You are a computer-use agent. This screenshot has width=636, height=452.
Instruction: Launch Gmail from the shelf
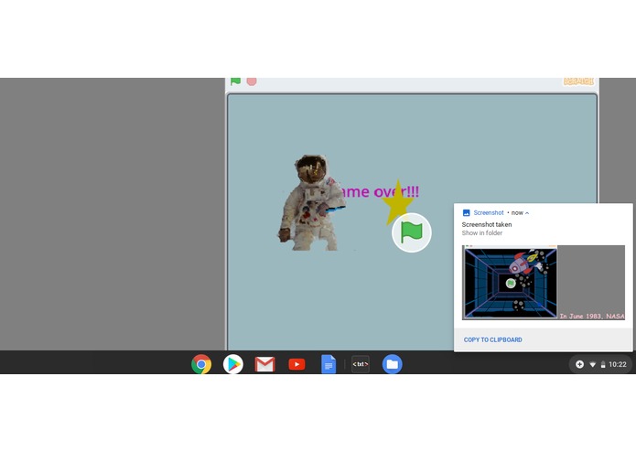(264, 364)
